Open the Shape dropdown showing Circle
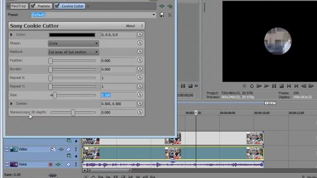 (73, 44)
